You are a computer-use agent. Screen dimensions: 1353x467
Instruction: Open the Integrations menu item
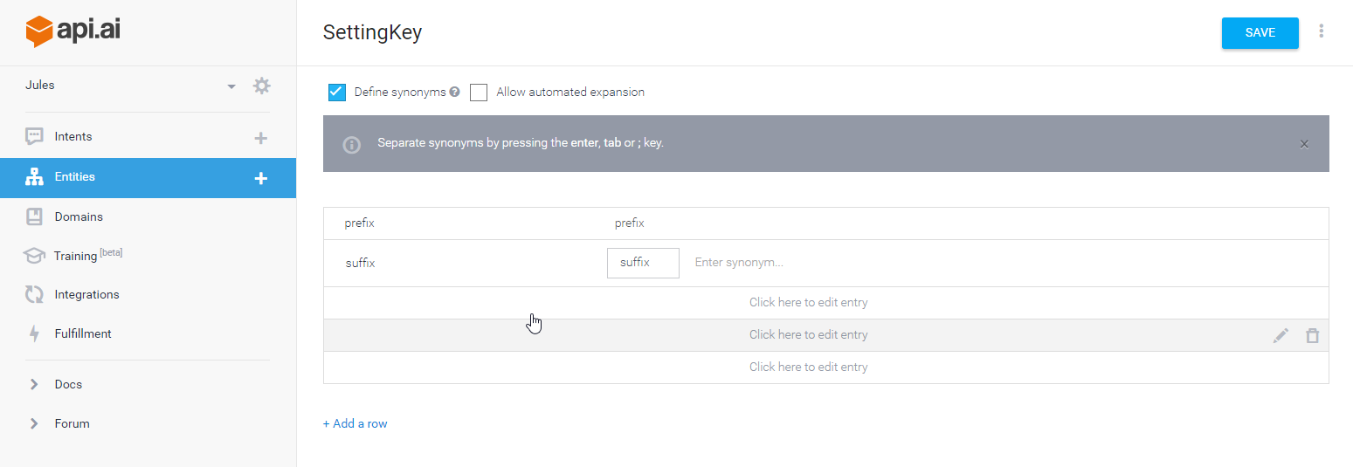tap(86, 294)
